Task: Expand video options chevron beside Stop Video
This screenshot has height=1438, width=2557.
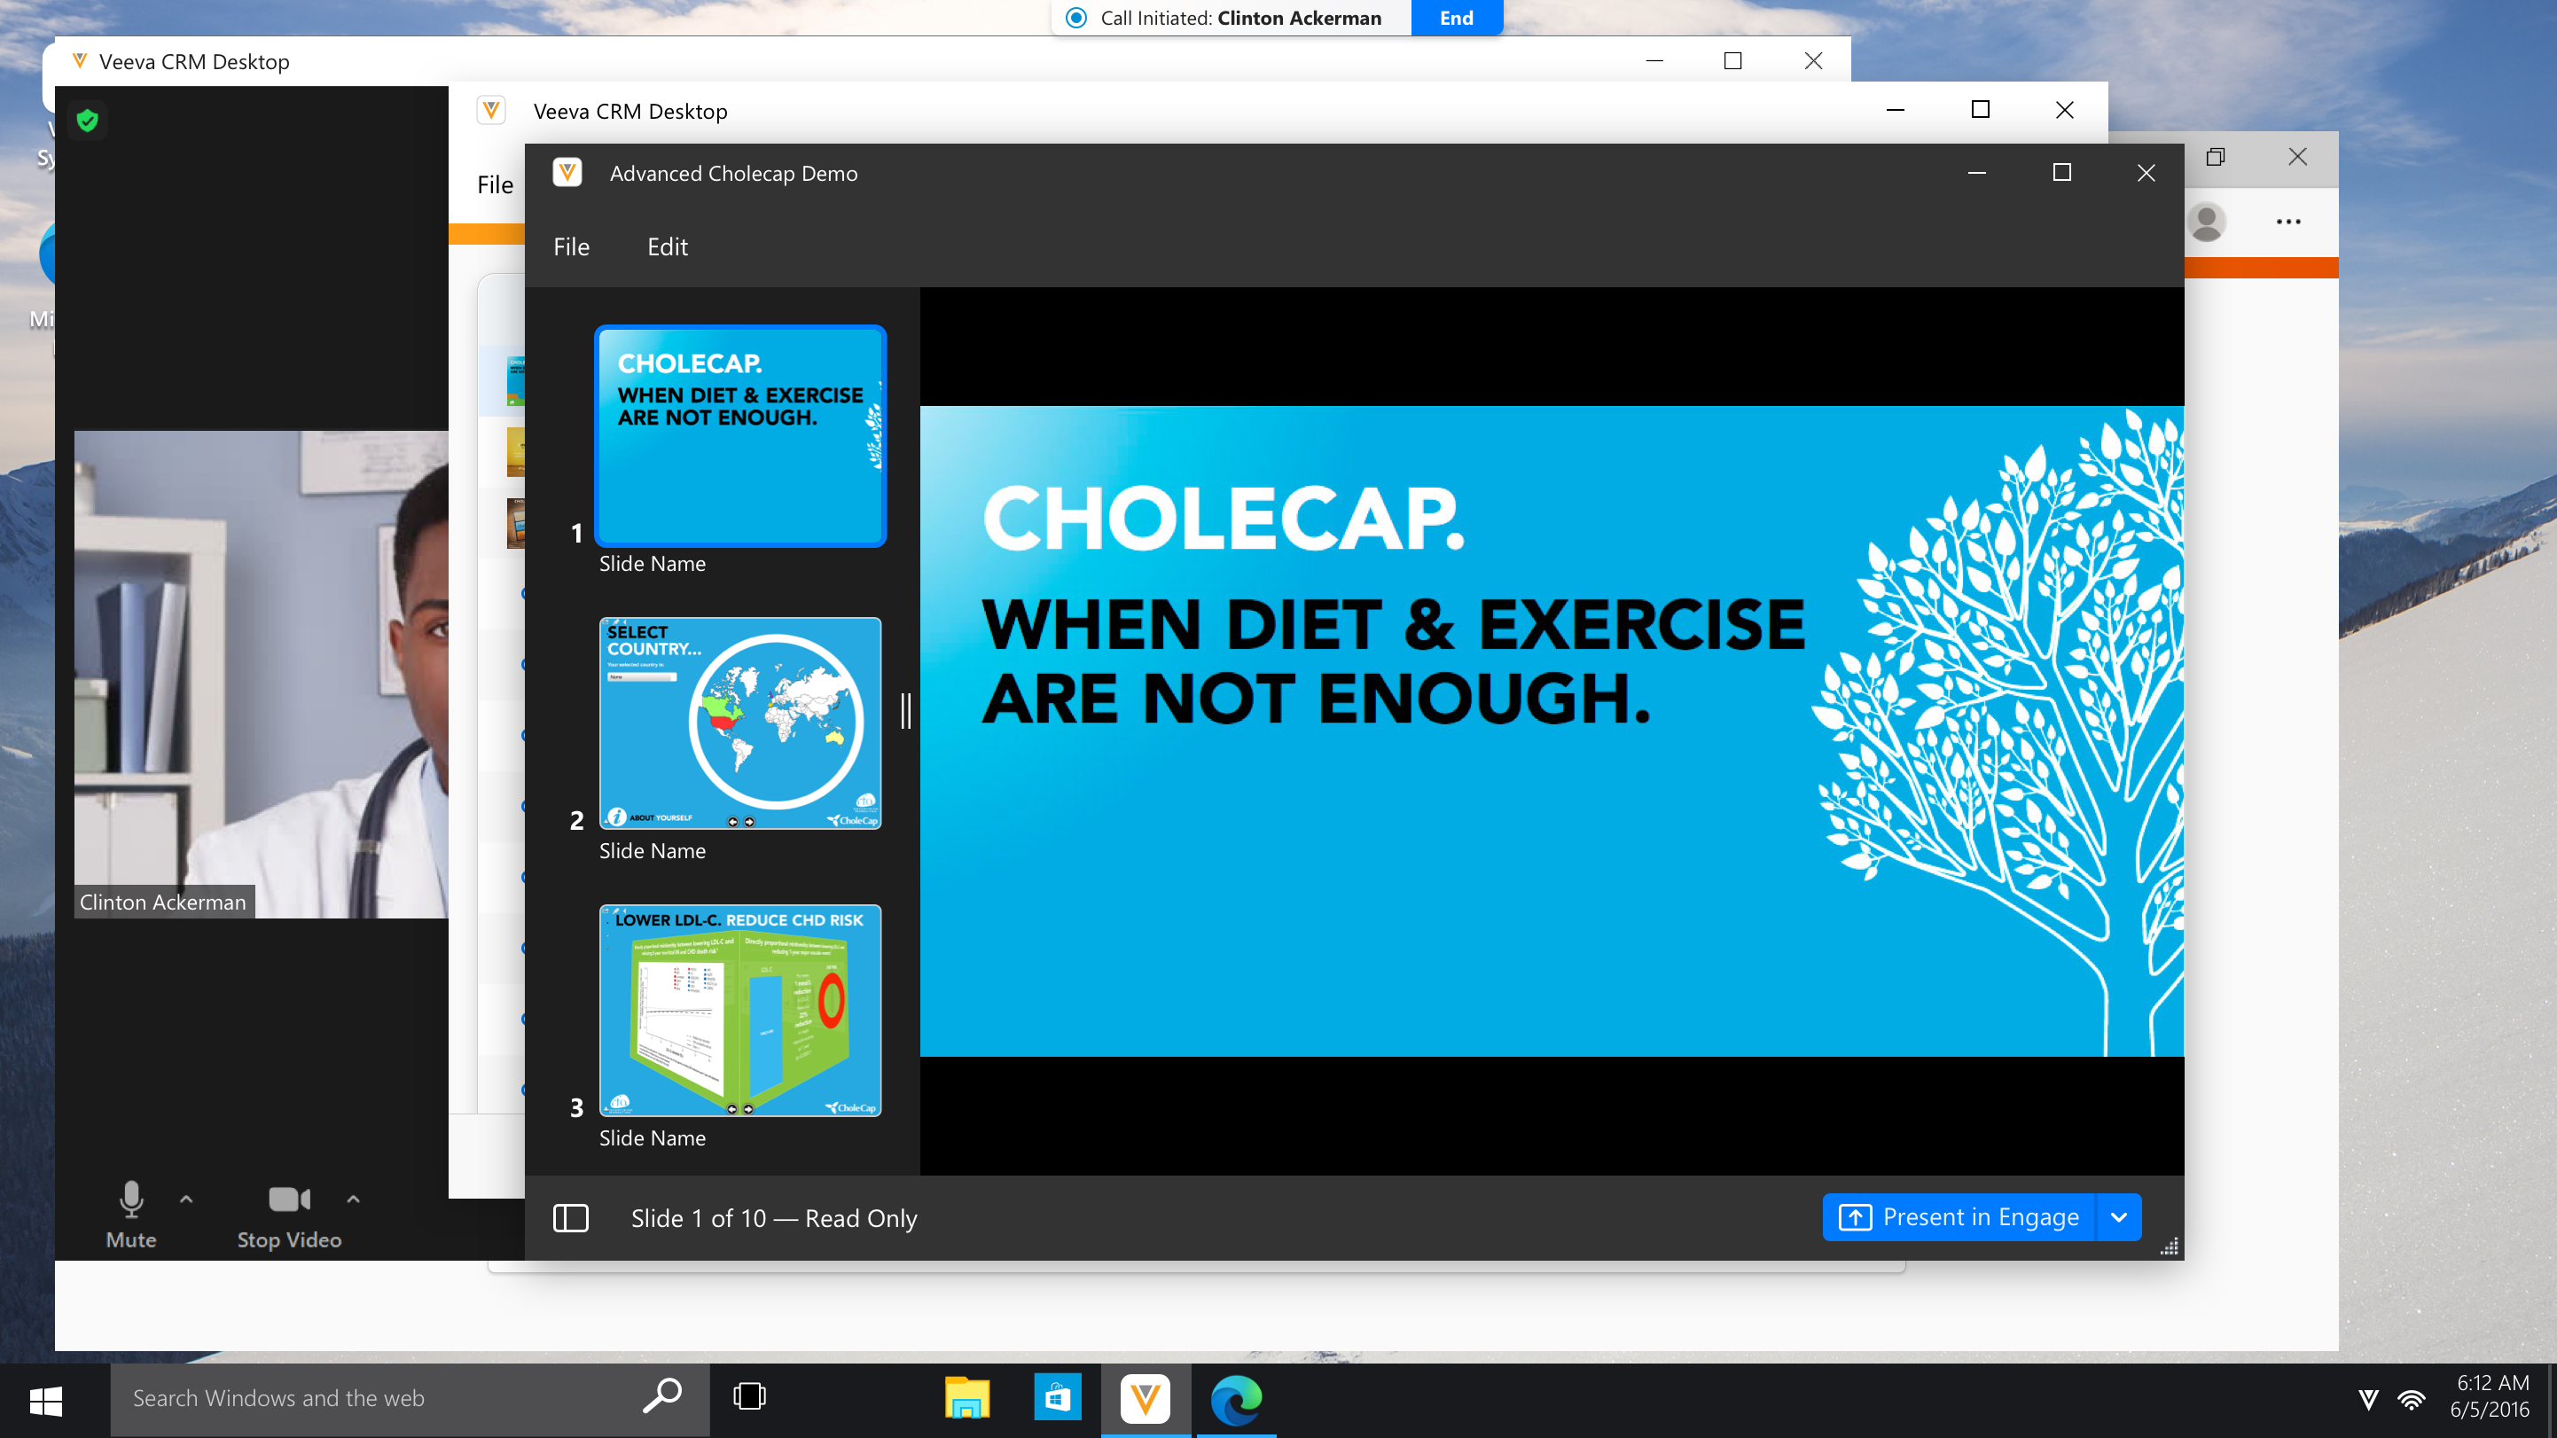Action: coord(352,1199)
